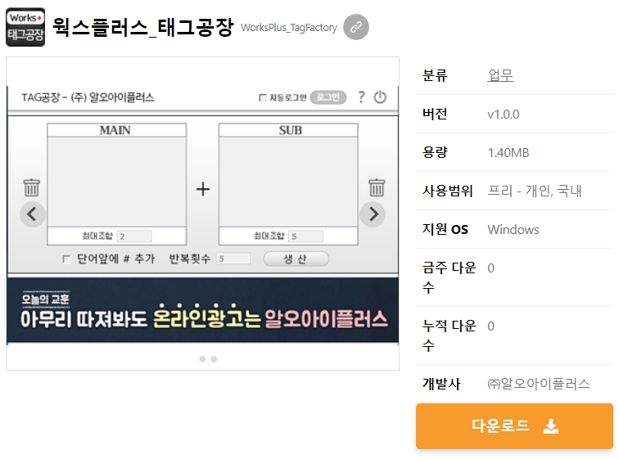Click the 반복횟수 input field

(233, 259)
